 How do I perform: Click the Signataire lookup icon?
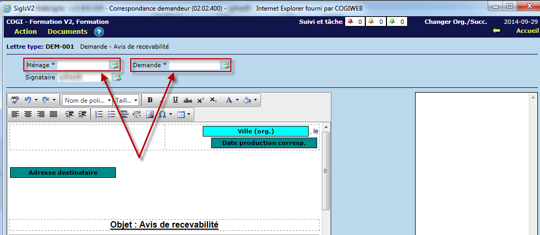point(116,78)
